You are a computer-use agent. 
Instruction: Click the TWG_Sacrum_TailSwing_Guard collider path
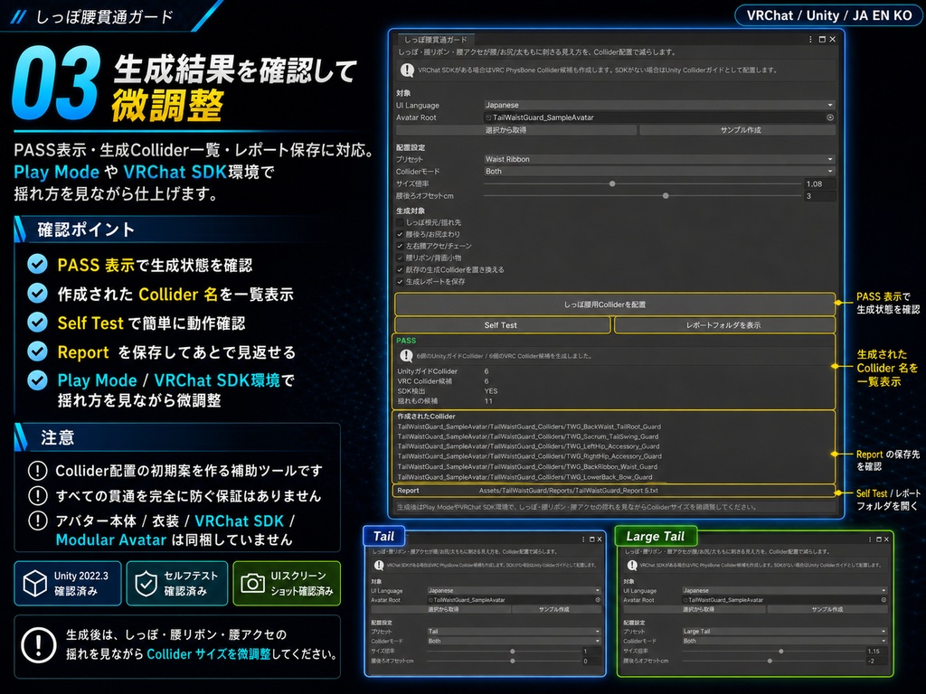point(528,436)
